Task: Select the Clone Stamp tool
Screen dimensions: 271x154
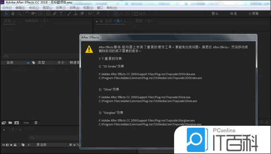Action: click(x=76, y=14)
